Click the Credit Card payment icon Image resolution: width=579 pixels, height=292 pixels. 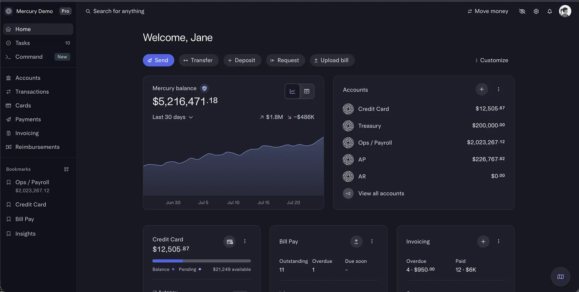click(x=229, y=241)
